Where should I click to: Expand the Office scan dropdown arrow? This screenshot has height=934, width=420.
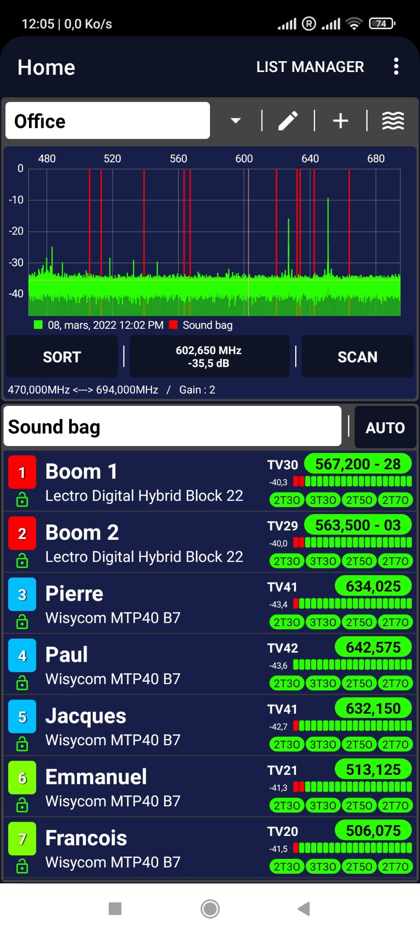click(236, 121)
